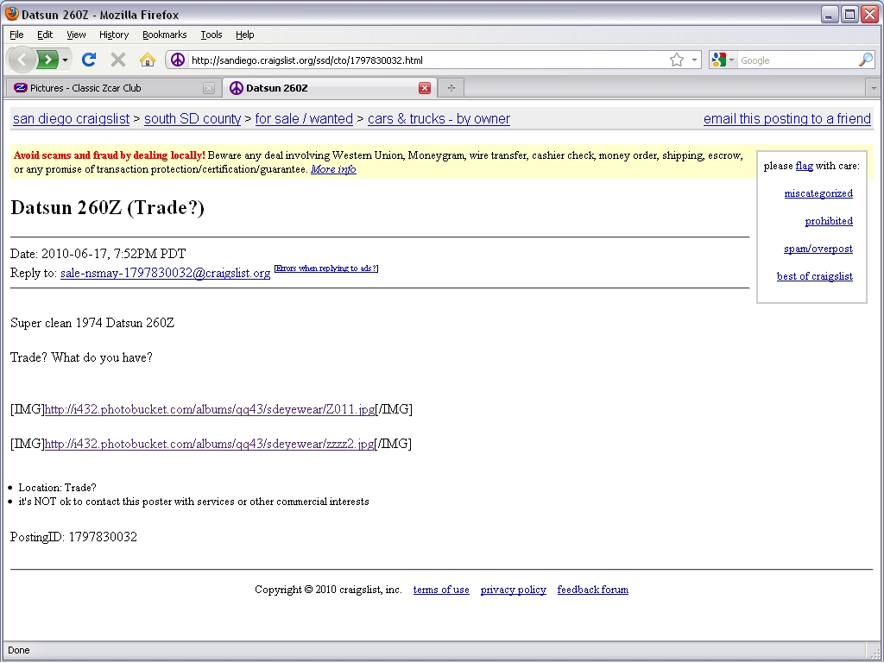This screenshot has height=663, width=884.
Task: Flag posting as prohibited
Action: coord(829,221)
